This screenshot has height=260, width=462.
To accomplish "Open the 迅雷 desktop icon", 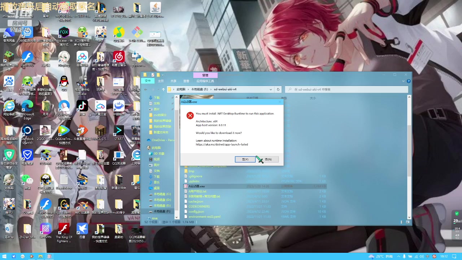I will [x=82, y=230].
